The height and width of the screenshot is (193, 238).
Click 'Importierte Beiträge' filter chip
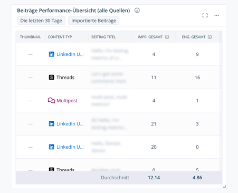(93, 21)
